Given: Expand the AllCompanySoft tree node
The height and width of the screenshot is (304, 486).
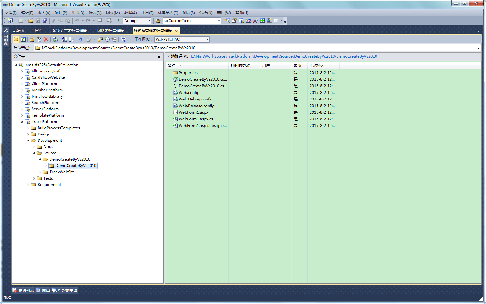Looking at the screenshot, I should [22, 71].
